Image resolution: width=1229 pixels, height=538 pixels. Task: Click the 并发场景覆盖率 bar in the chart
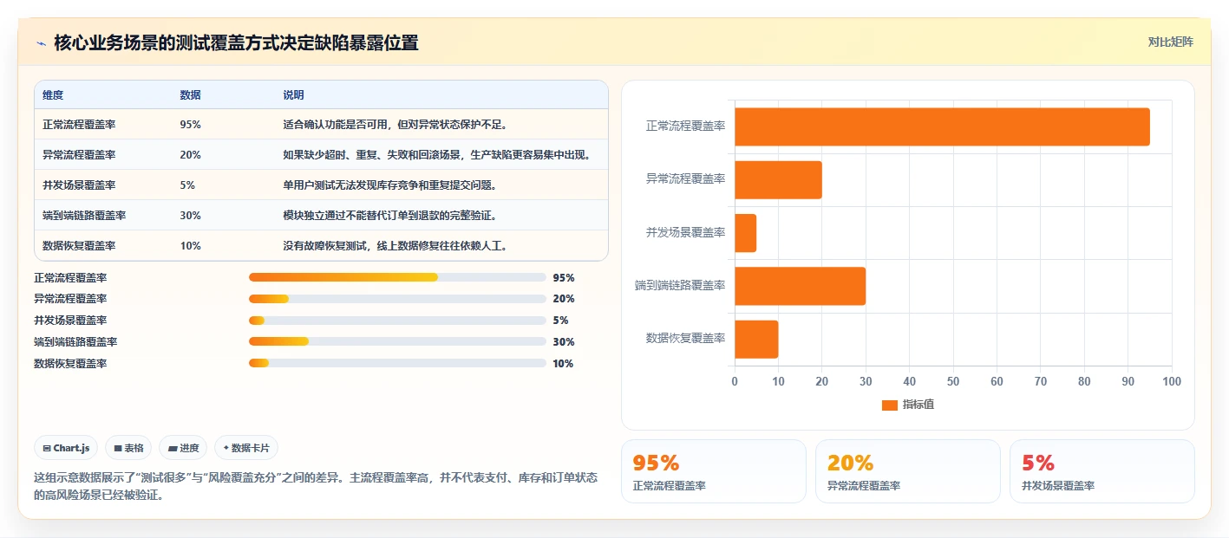745,233
